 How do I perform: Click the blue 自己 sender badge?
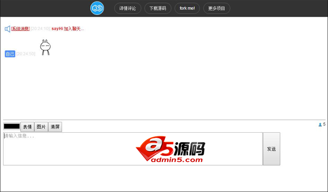[x=10, y=54]
